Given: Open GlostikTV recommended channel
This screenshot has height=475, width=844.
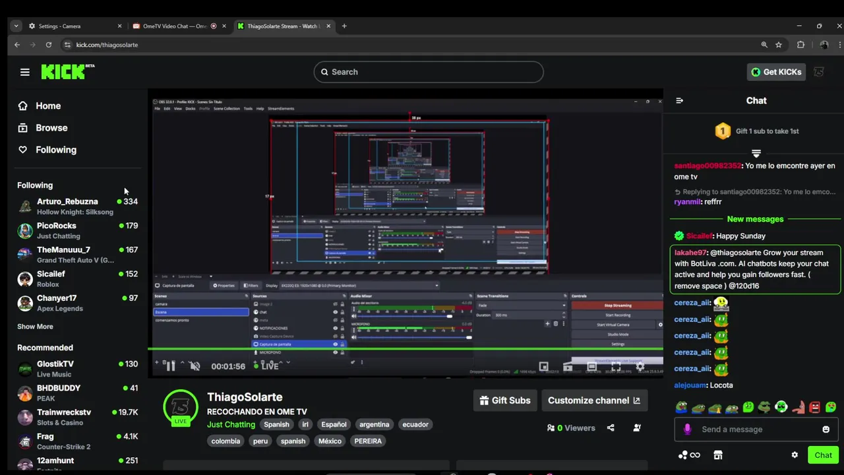Looking at the screenshot, I should (77, 369).
